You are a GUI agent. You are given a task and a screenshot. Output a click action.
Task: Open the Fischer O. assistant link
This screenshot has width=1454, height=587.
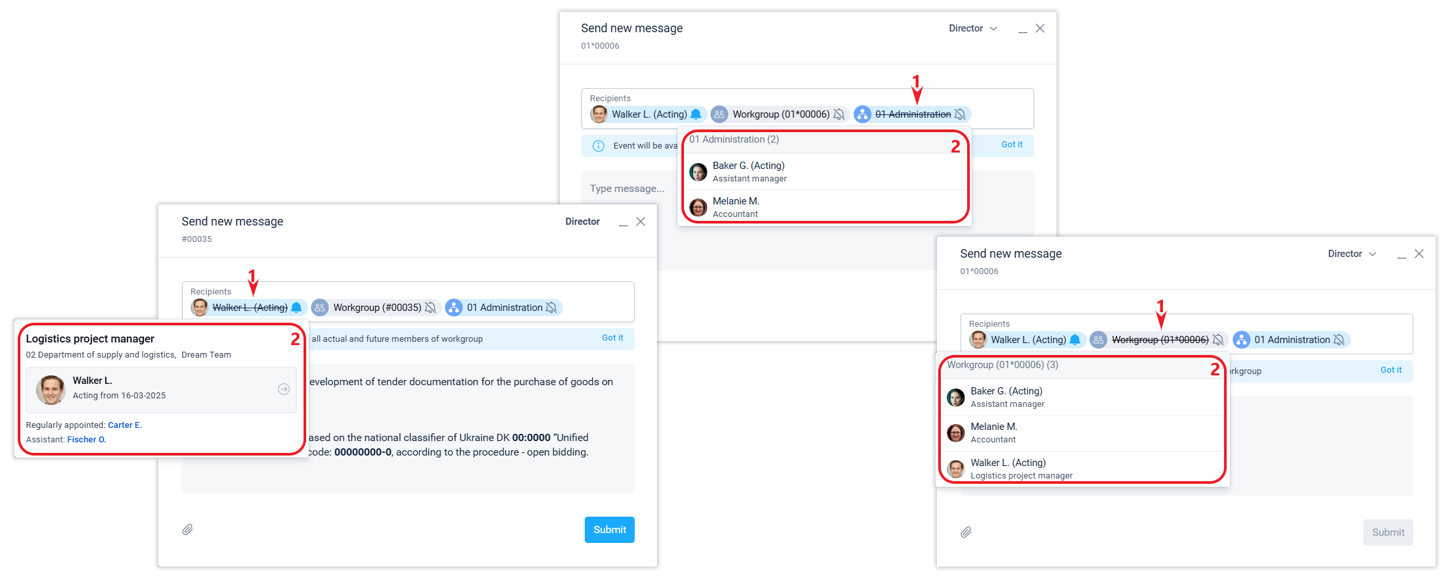[87, 440]
